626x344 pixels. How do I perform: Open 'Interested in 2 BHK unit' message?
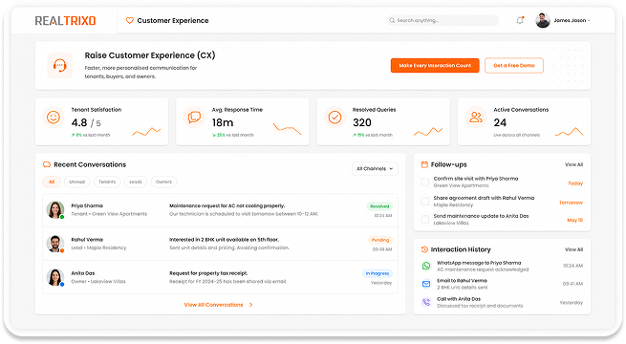coord(224,240)
